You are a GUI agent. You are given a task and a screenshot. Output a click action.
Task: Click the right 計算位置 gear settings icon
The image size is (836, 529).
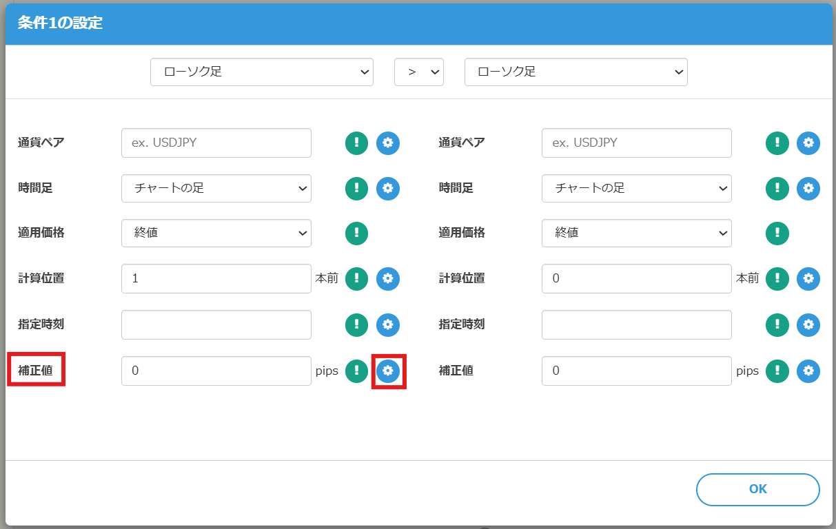pos(808,278)
